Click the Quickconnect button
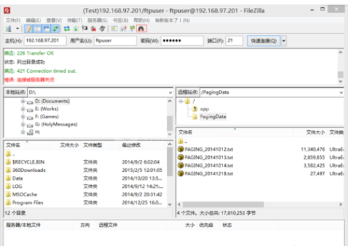 point(264,41)
